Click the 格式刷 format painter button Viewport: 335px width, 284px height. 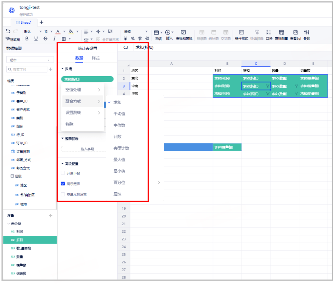(13, 38)
